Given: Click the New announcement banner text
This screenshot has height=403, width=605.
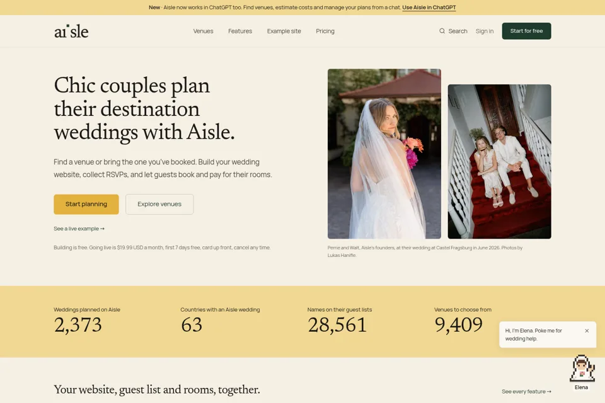Looking at the screenshot, I should coord(275,8).
